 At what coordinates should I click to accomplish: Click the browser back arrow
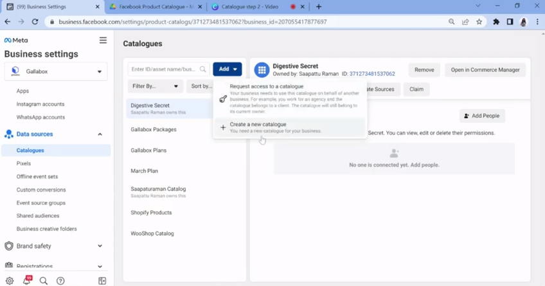(7, 22)
